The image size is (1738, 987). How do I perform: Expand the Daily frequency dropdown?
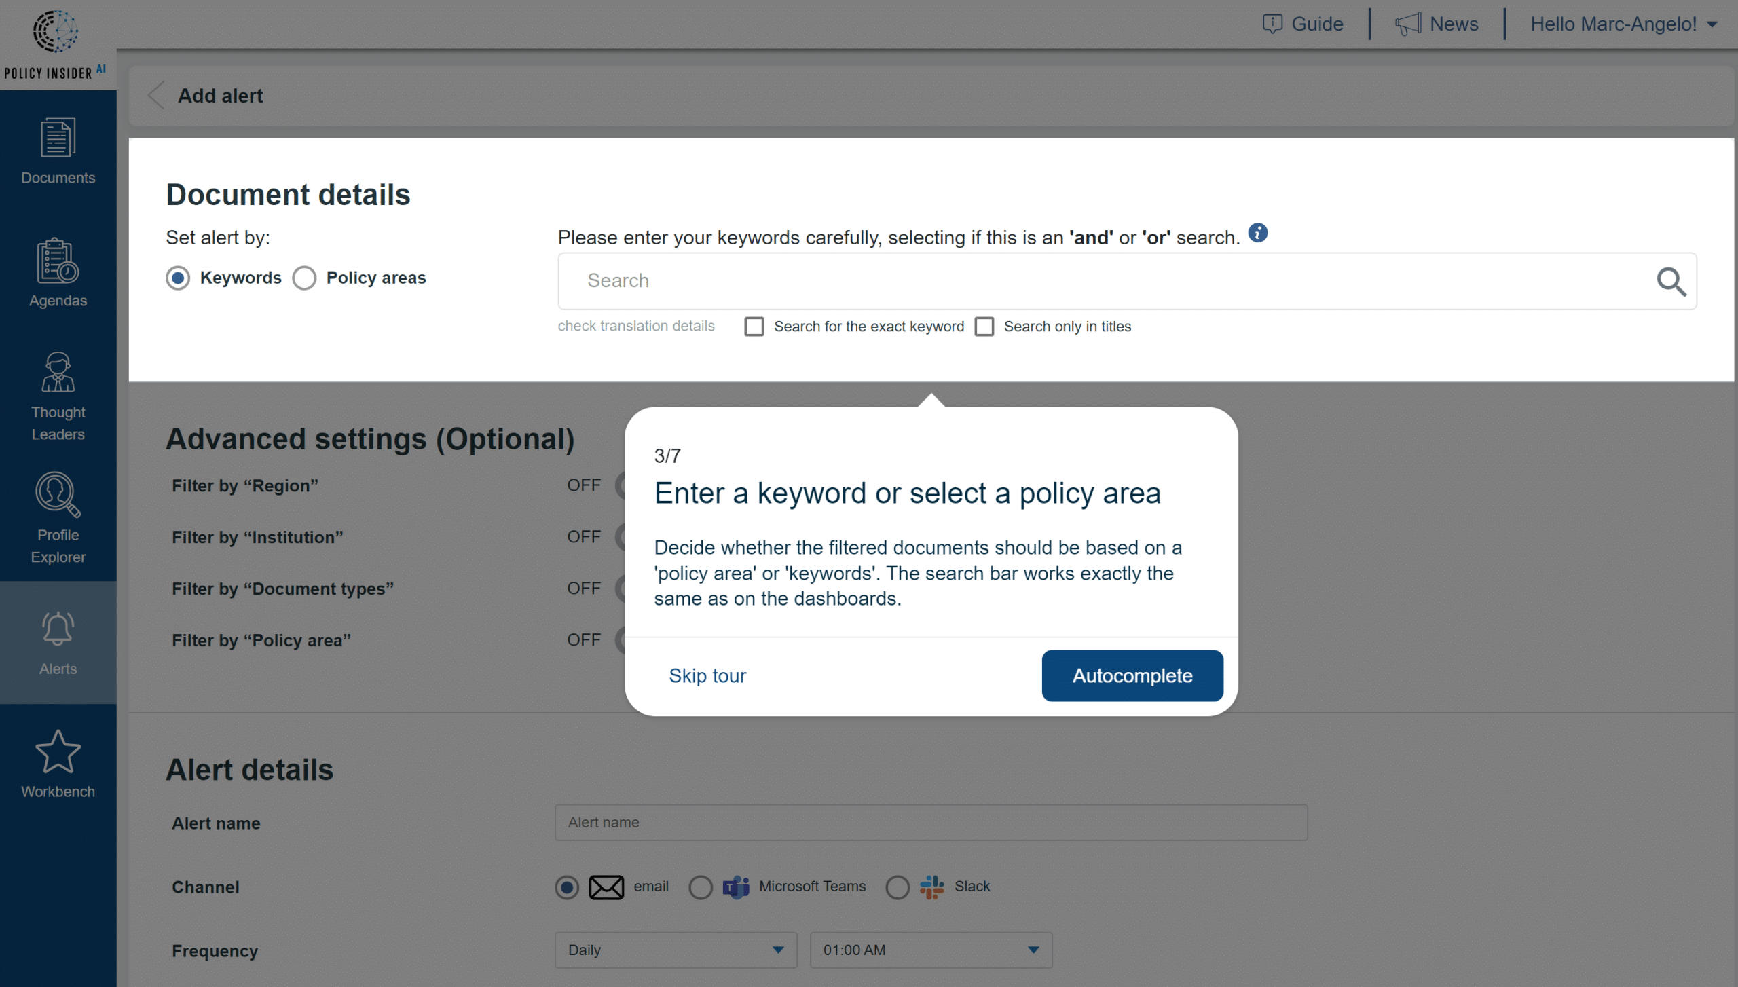[x=676, y=950]
